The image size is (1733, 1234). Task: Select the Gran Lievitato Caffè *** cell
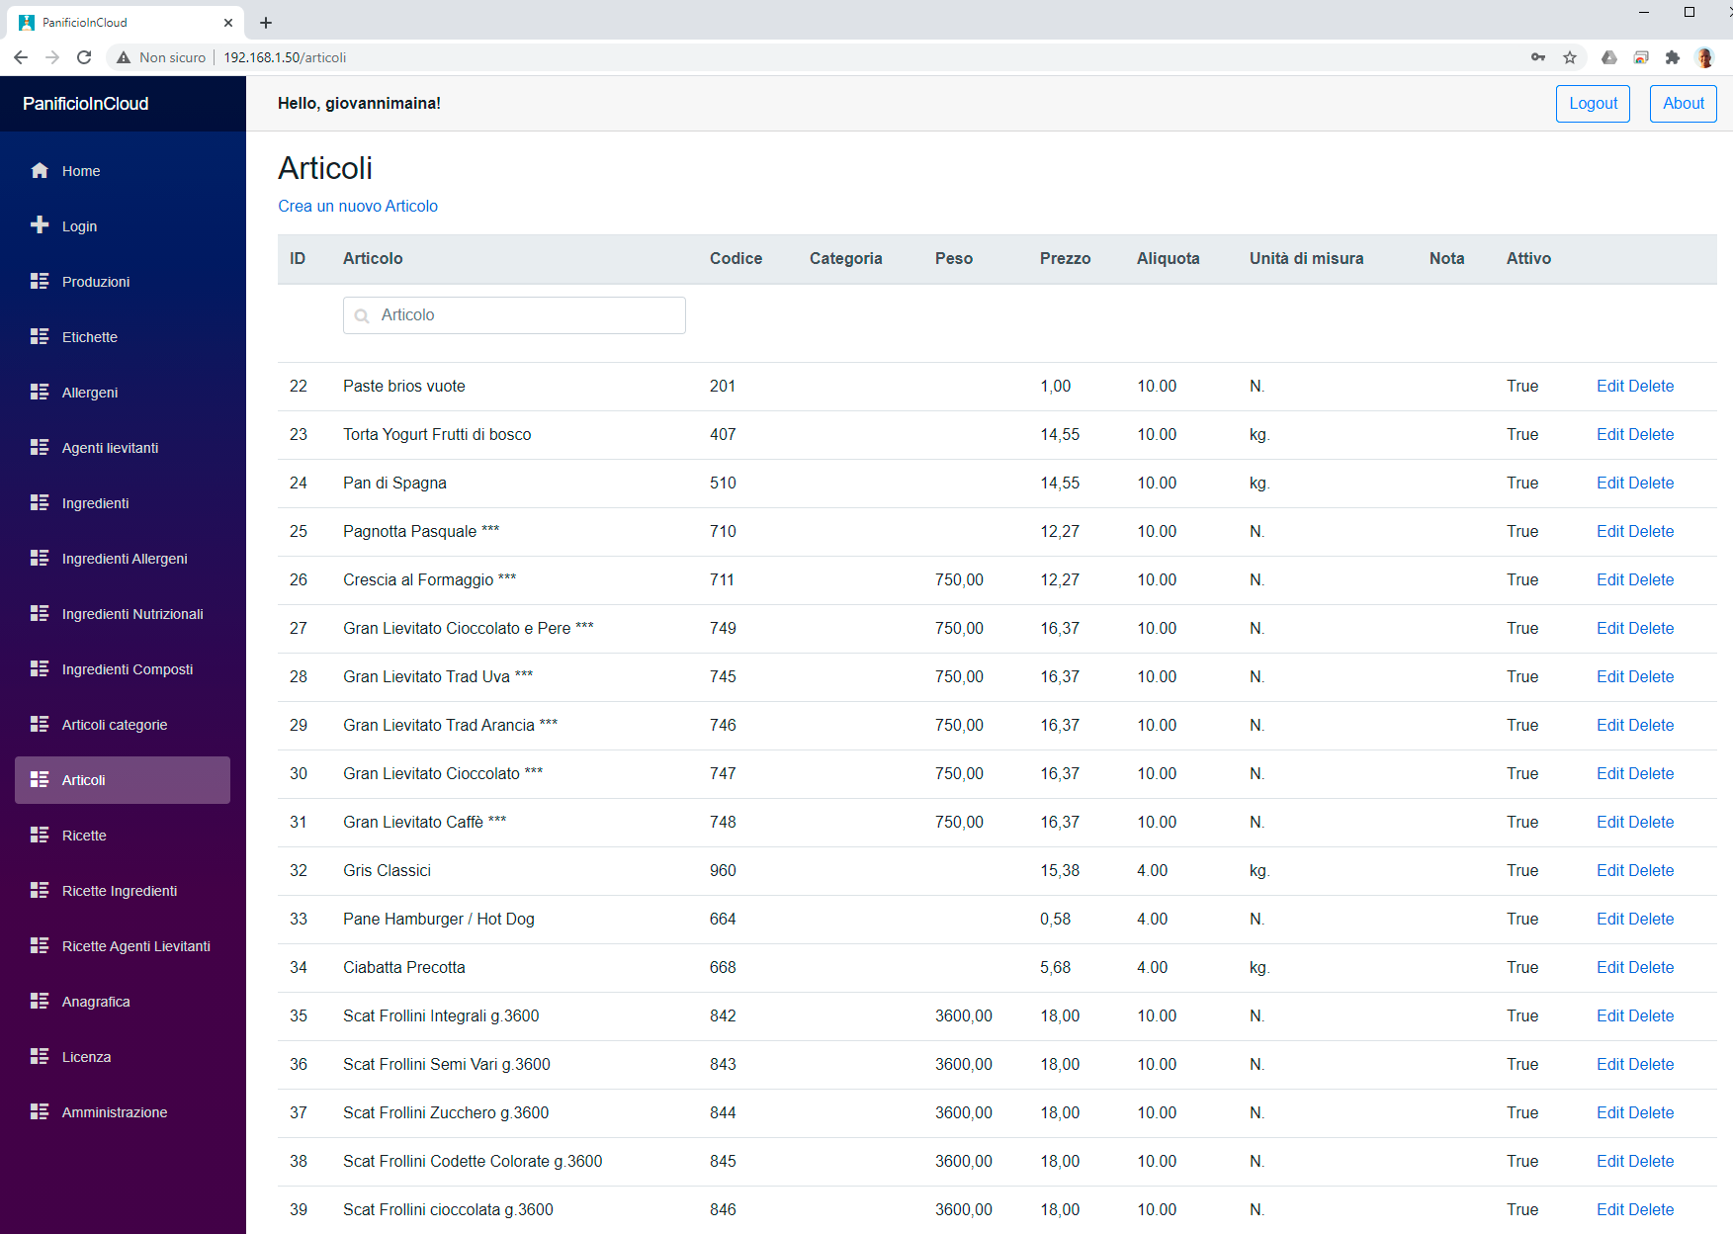pos(425,822)
